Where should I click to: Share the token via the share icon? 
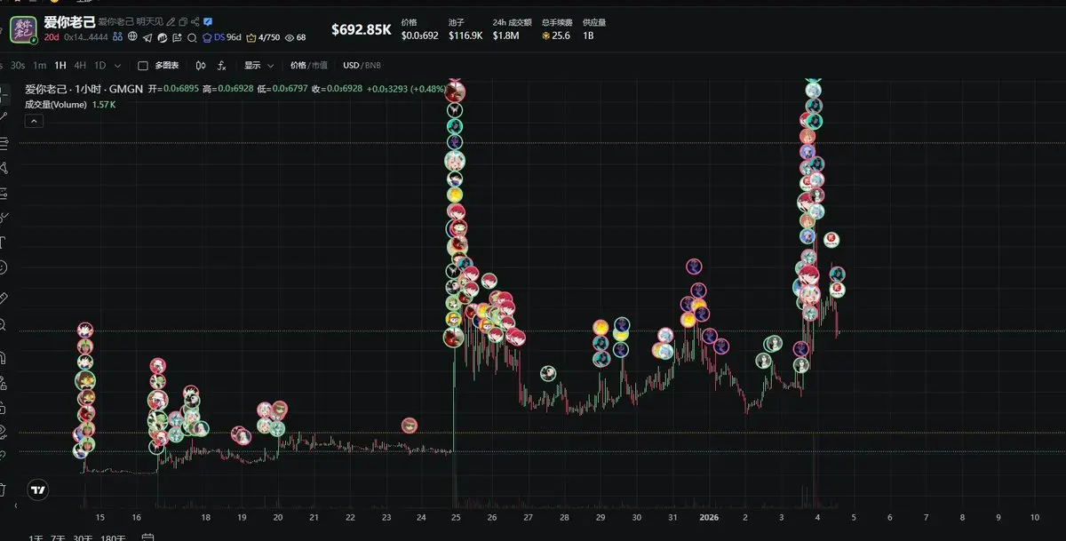[195, 21]
